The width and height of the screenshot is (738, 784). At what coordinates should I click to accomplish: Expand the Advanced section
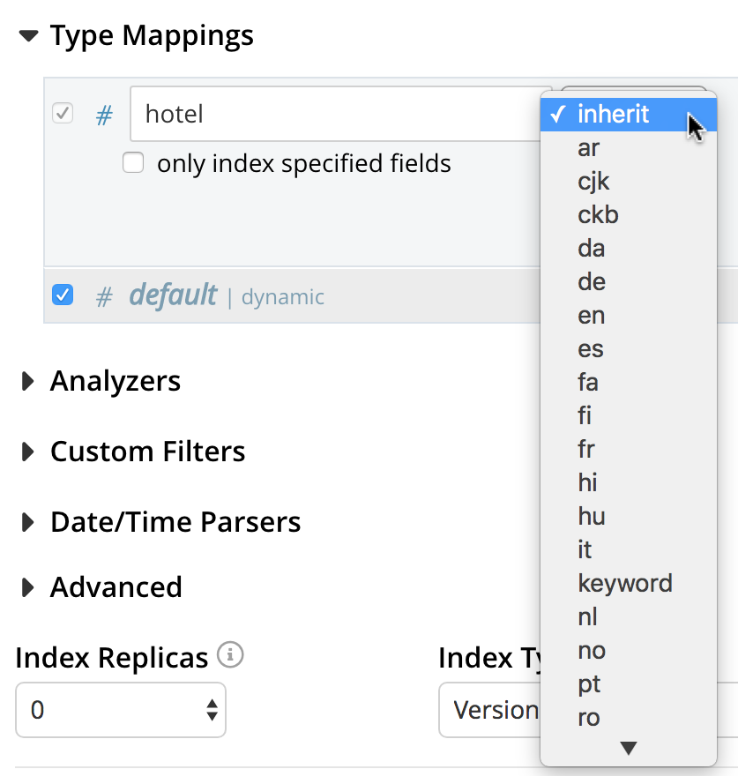tap(29, 587)
